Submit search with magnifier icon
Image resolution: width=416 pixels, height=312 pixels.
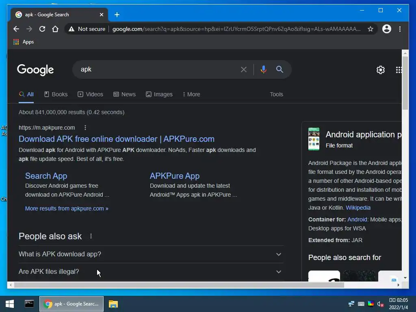[x=279, y=69]
